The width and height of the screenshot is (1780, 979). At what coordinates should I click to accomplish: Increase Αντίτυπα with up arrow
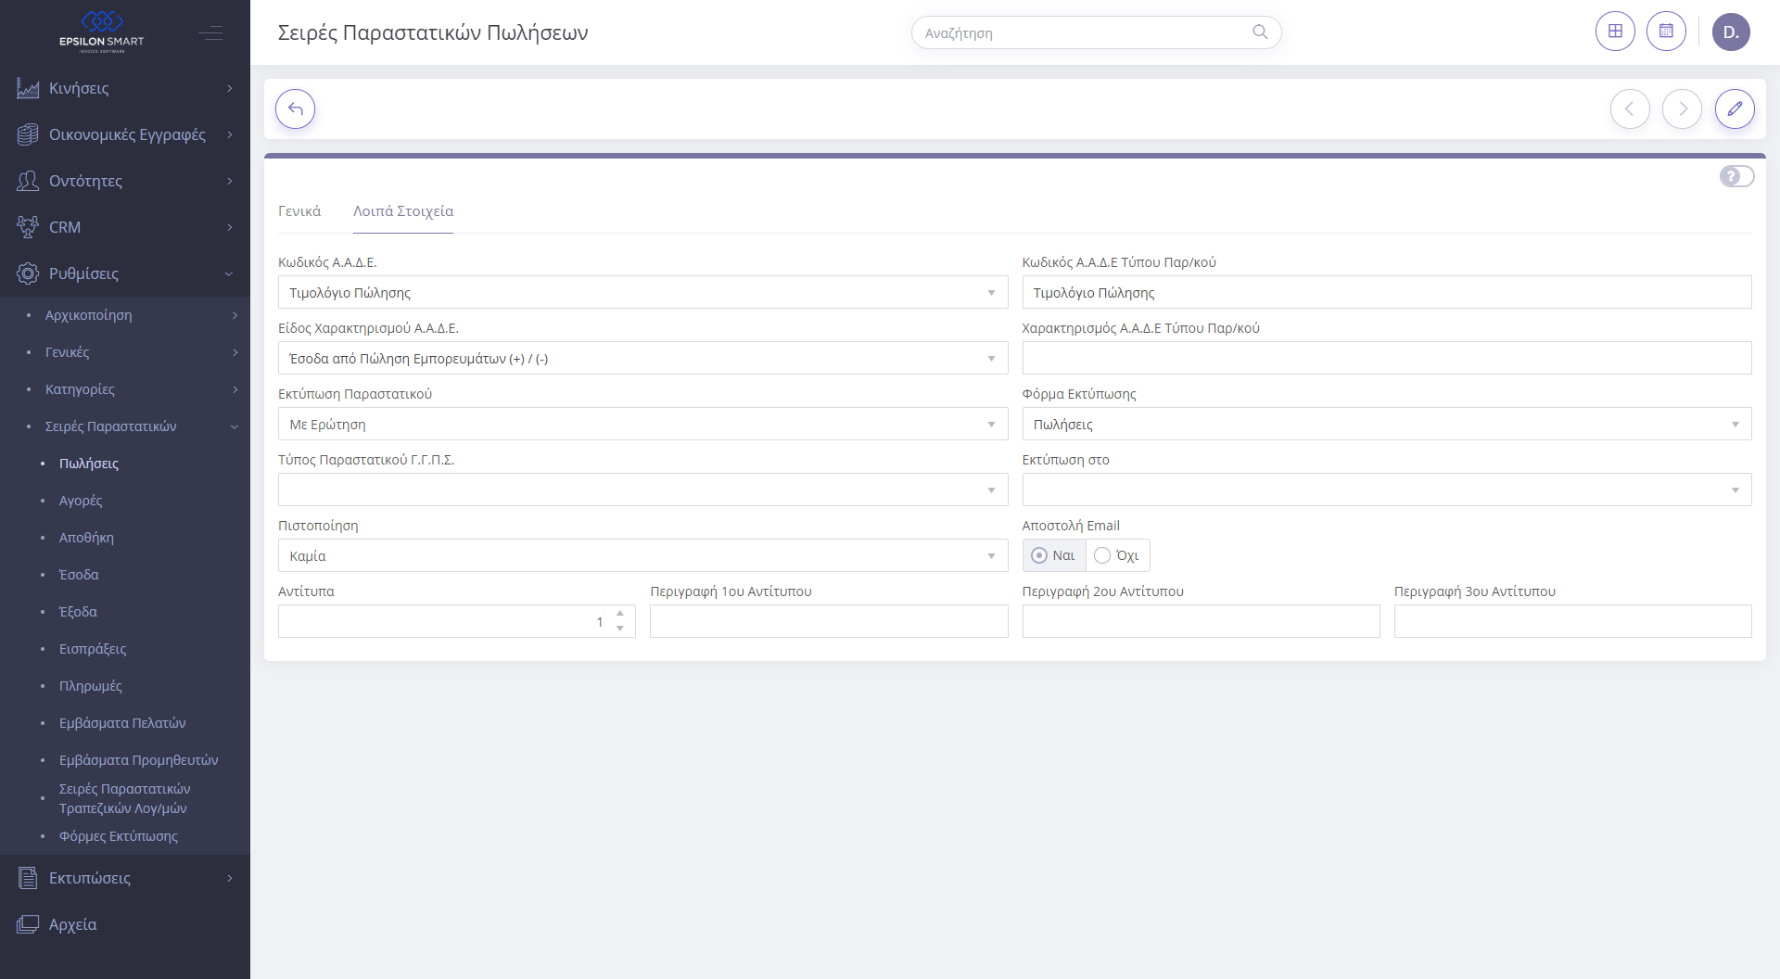click(x=620, y=614)
